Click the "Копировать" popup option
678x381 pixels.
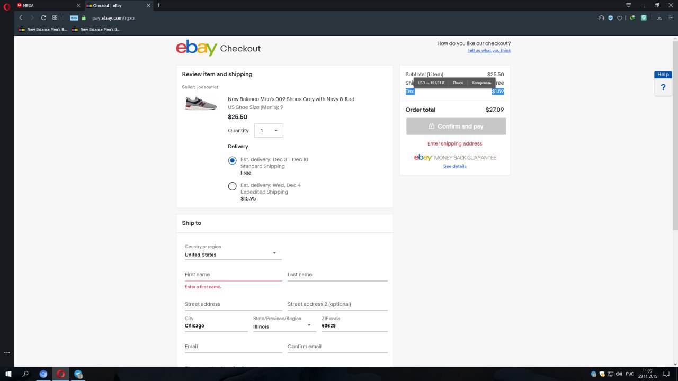[481, 83]
